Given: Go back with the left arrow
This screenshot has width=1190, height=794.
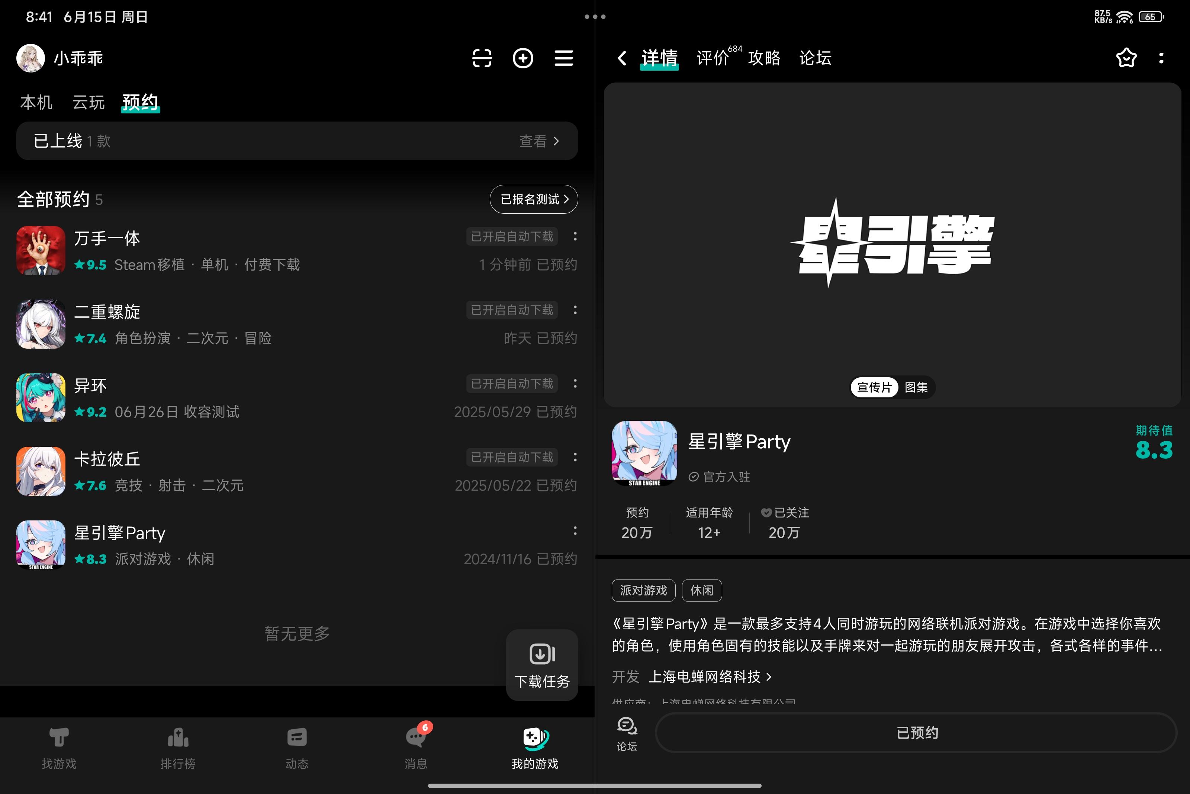Looking at the screenshot, I should coord(622,58).
